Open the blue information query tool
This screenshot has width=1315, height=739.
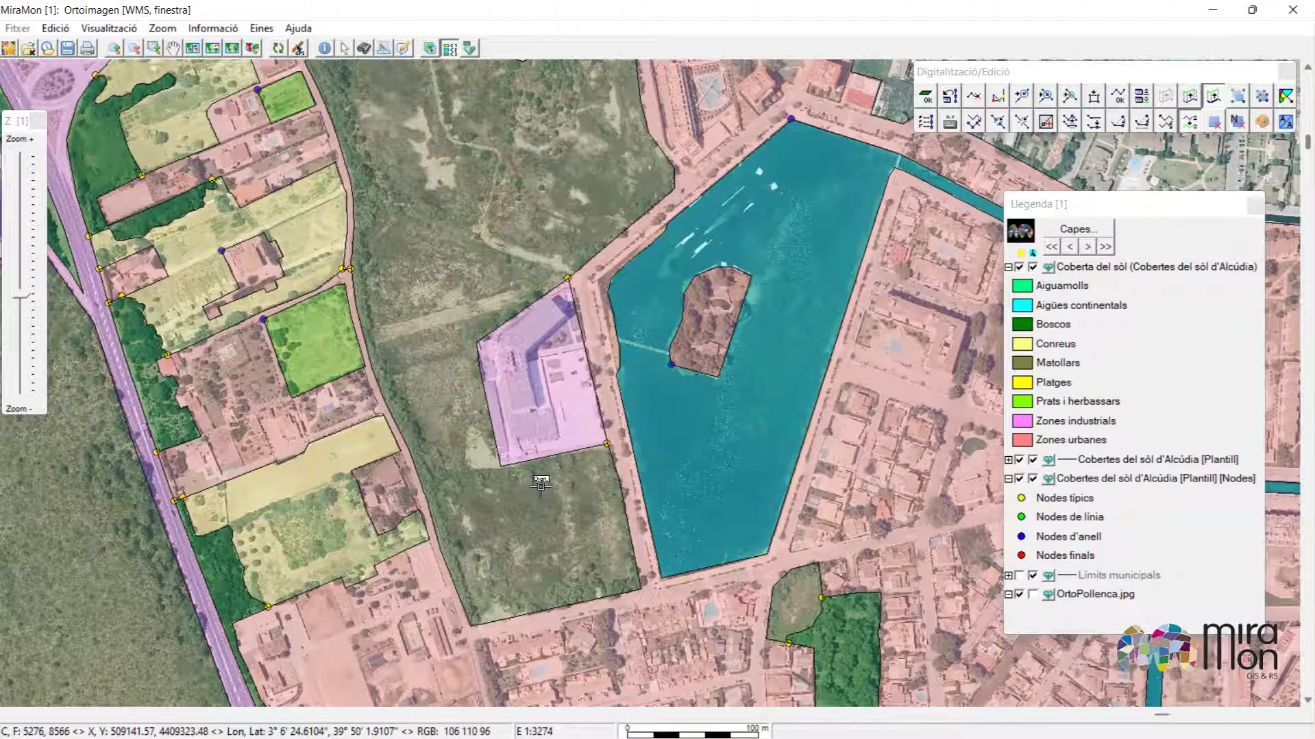pos(325,48)
